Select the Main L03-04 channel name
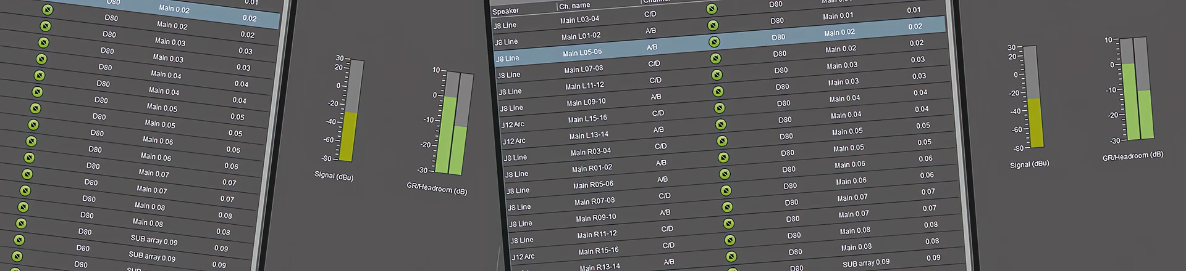 coord(579,20)
